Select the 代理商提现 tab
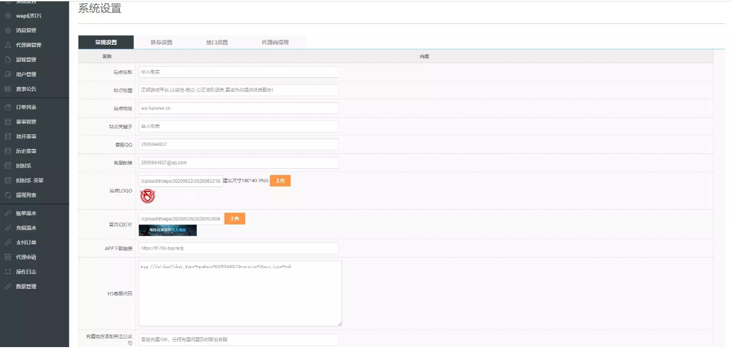Image resolution: width=732 pixels, height=352 pixels. point(275,42)
